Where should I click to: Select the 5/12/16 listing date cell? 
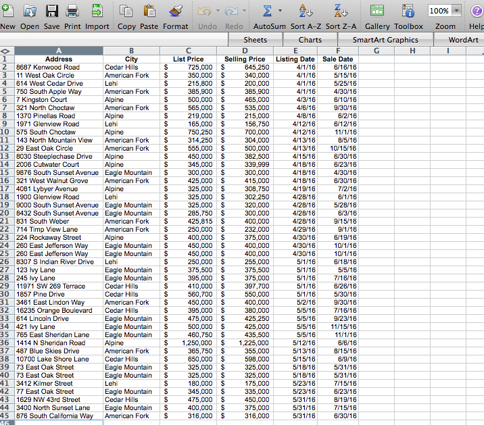point(295,343)
